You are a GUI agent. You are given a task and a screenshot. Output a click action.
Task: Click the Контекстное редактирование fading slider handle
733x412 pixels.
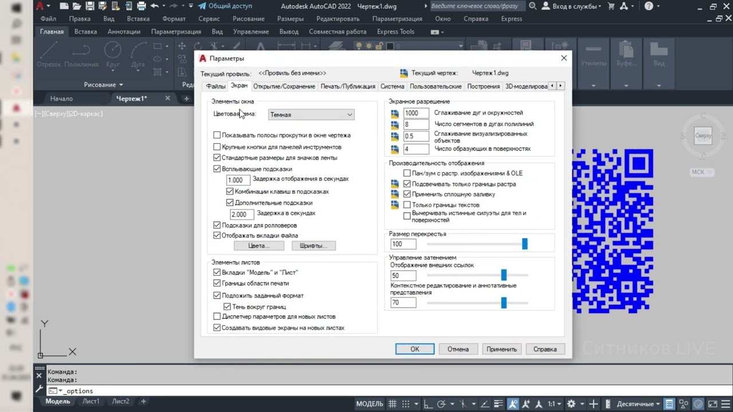(x=504, y=303)
